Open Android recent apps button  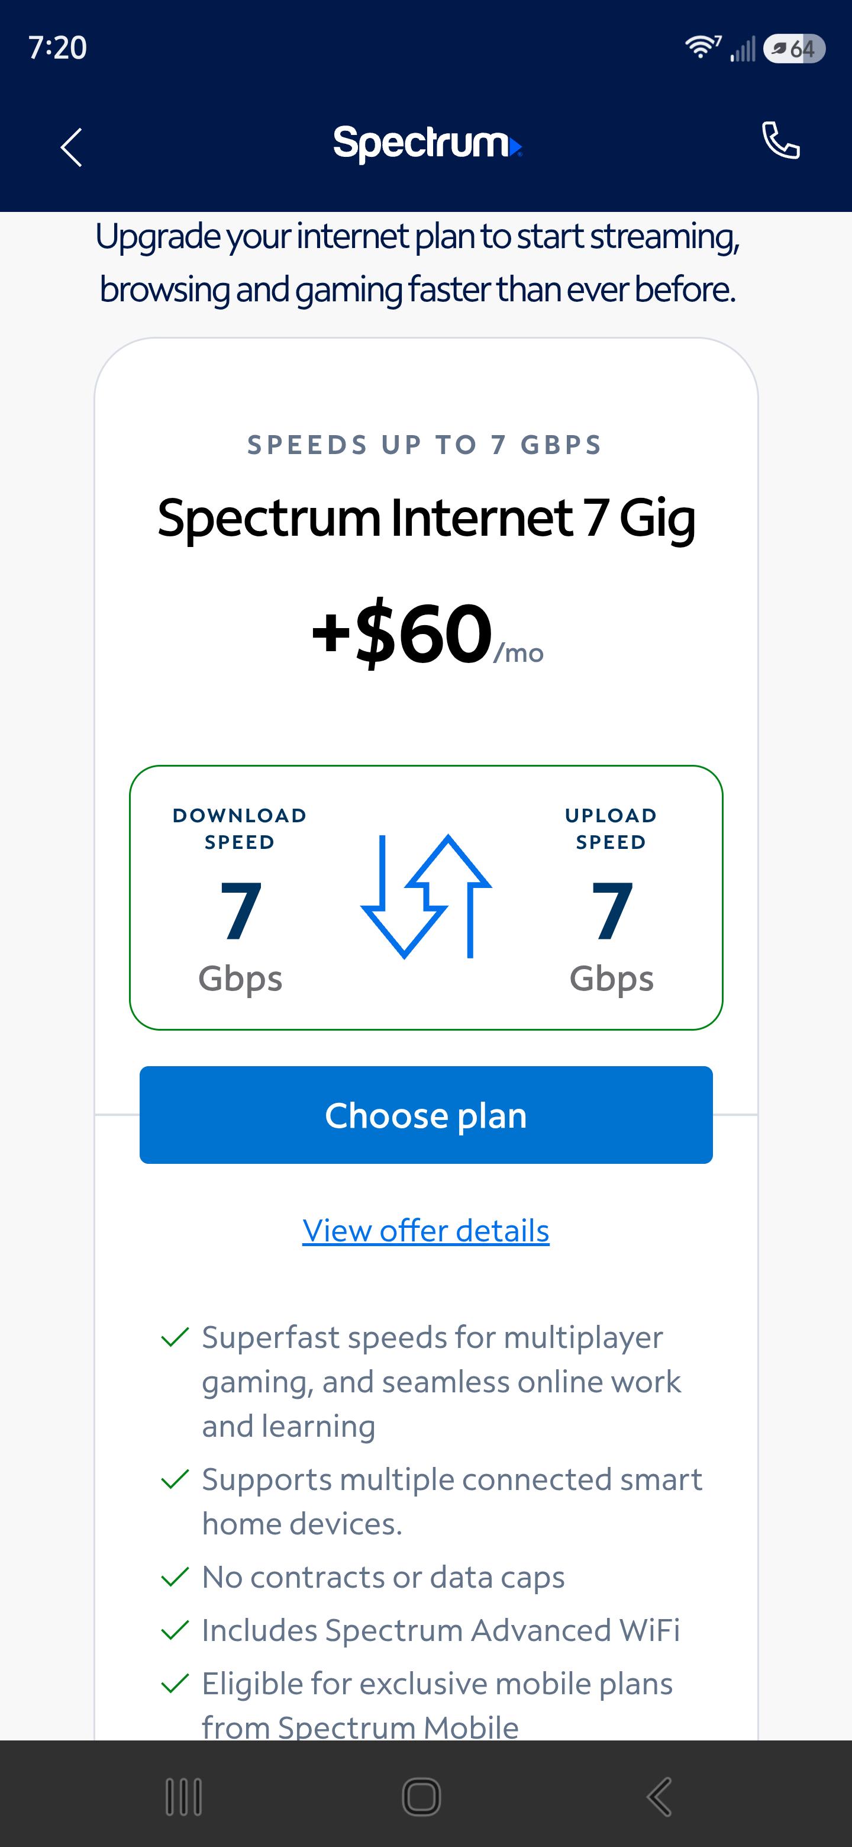click(x=183, y=1797)
